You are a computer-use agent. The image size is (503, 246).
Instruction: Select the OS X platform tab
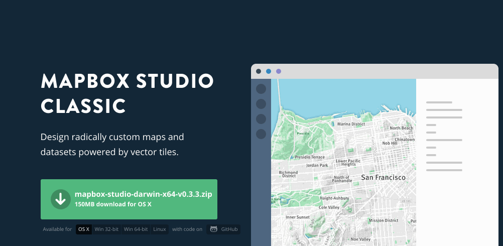(x=84, y=229)
